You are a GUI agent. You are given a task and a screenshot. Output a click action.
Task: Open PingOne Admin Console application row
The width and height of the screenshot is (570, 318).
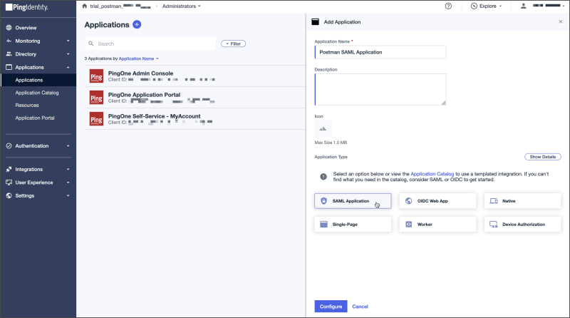click(x=195, y=76)
